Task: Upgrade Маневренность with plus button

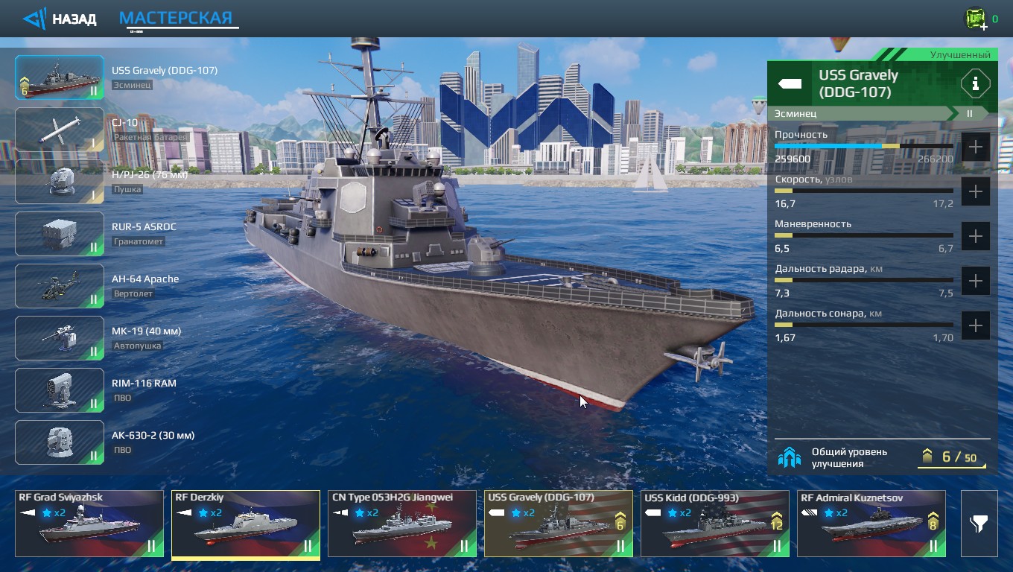Action: 976,236
